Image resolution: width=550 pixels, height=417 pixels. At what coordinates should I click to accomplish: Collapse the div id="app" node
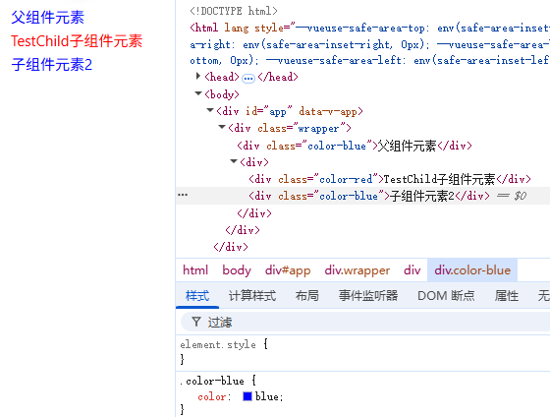[210, 110]
